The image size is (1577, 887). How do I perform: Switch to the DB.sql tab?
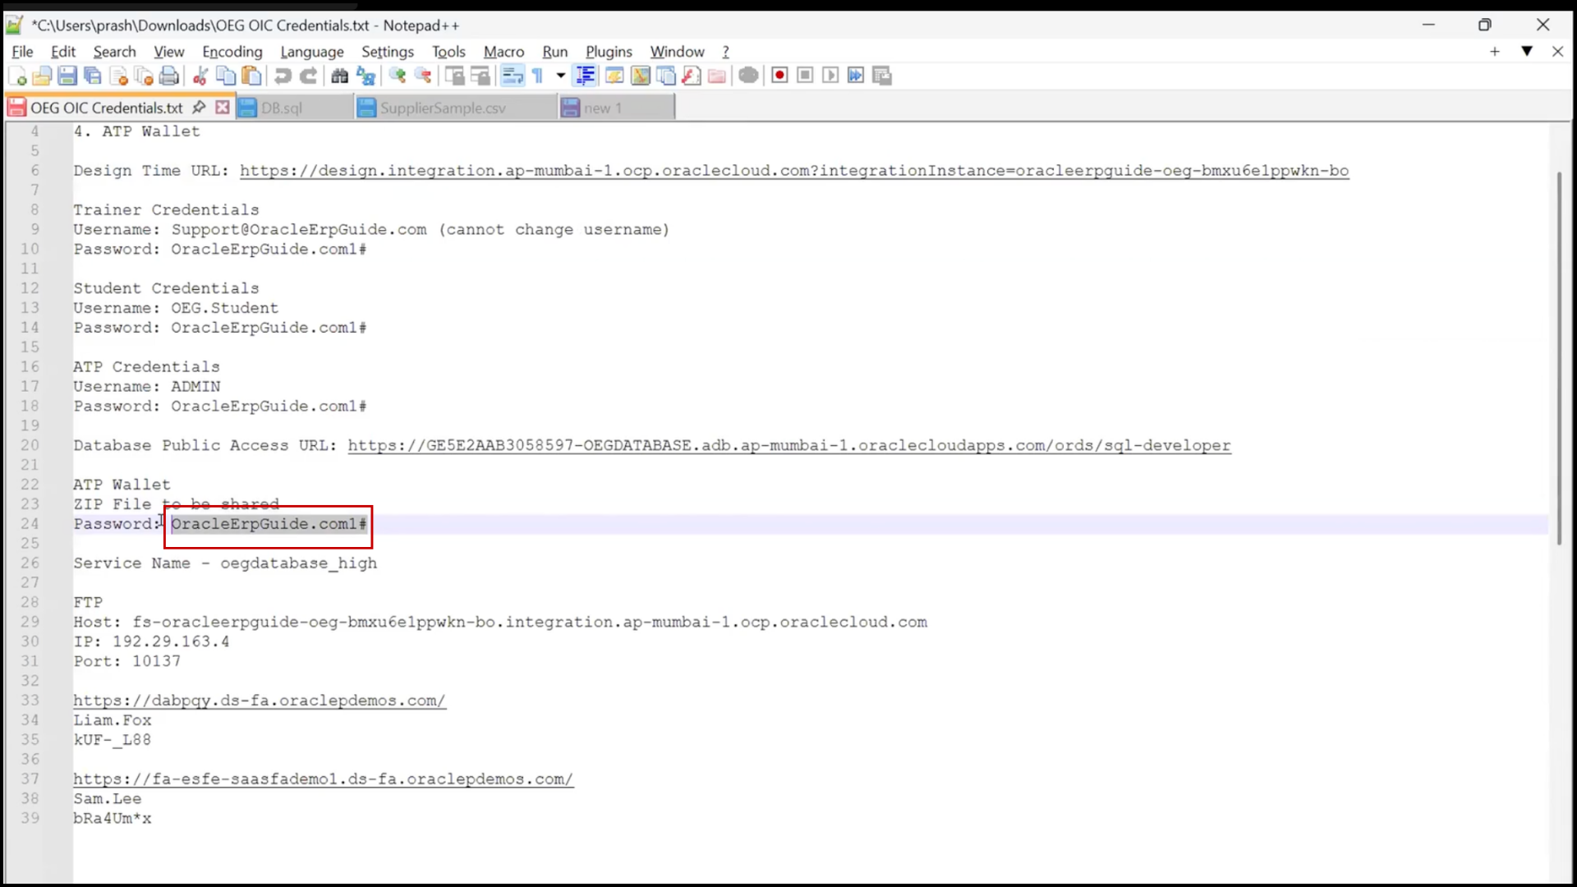[x=295, y=108]
